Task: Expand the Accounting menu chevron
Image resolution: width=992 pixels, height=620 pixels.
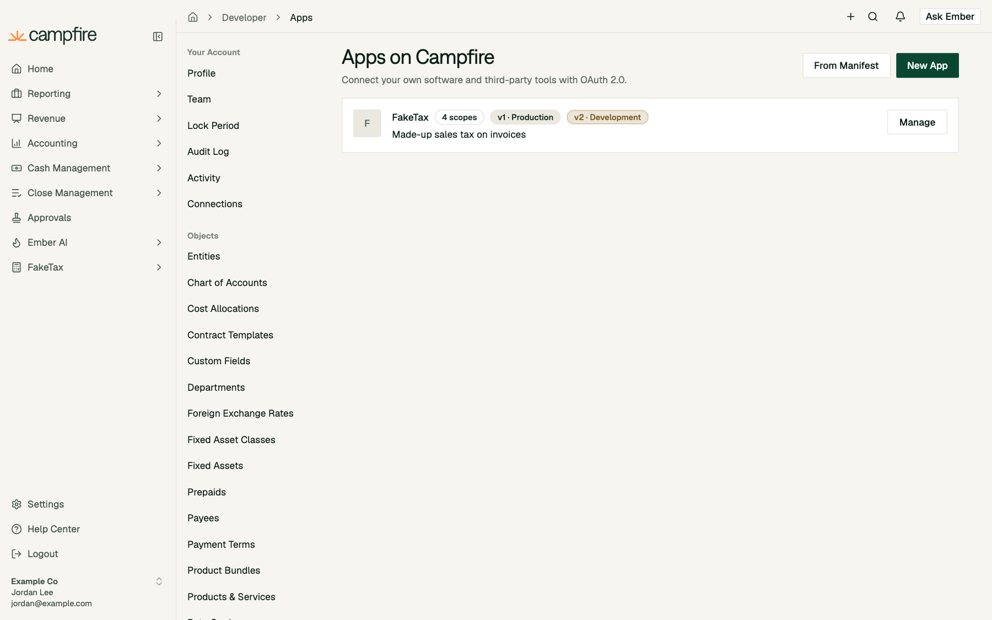Action: [159, 143]
